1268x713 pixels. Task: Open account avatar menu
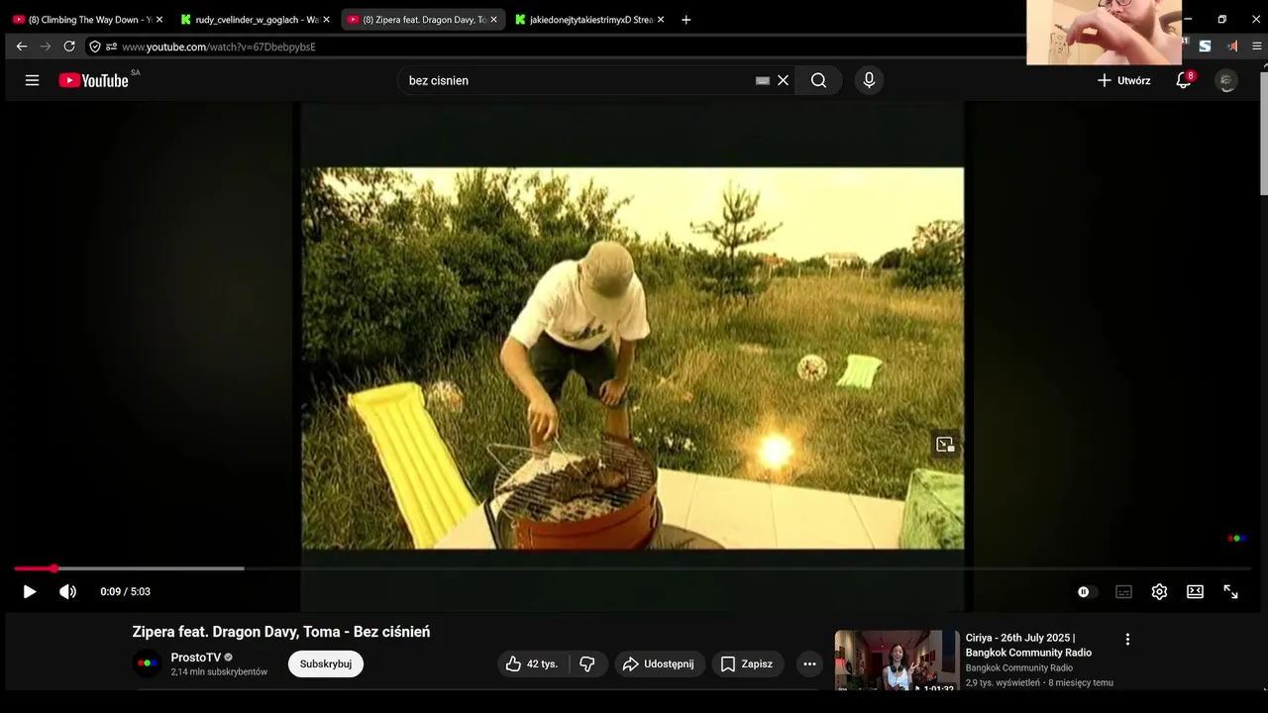coord(1226,80)
